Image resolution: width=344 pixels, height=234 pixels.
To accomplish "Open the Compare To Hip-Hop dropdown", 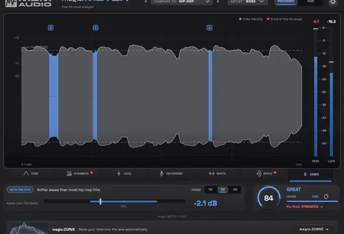I will (182, 2).
